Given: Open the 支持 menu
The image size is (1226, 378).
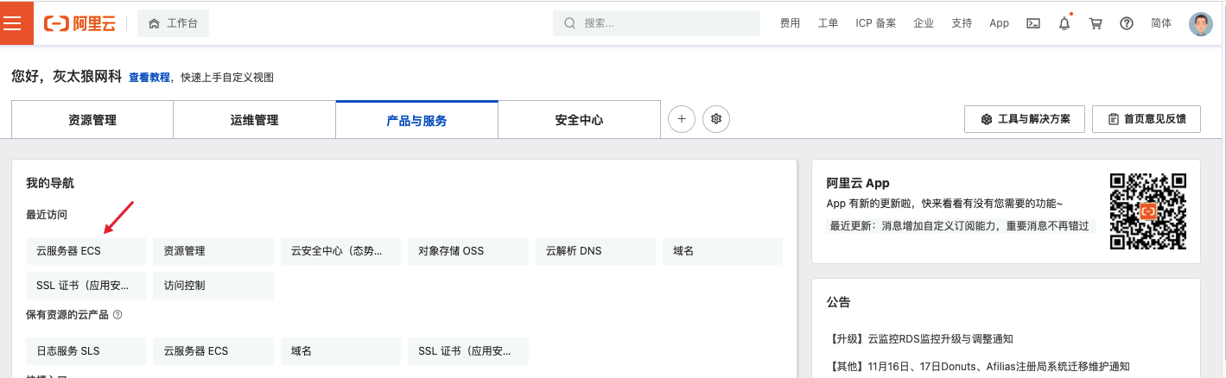Looking at the screenshot, I should pos(962,23).
